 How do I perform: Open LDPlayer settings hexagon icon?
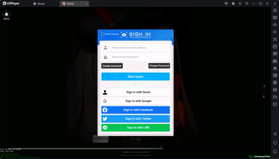tap(275, 10)
